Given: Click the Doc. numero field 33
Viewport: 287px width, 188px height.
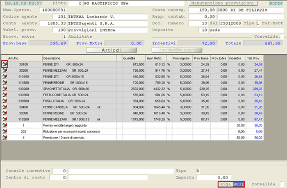Looking at the screenshot, I should pyautogui.click(x=198, y=23).
